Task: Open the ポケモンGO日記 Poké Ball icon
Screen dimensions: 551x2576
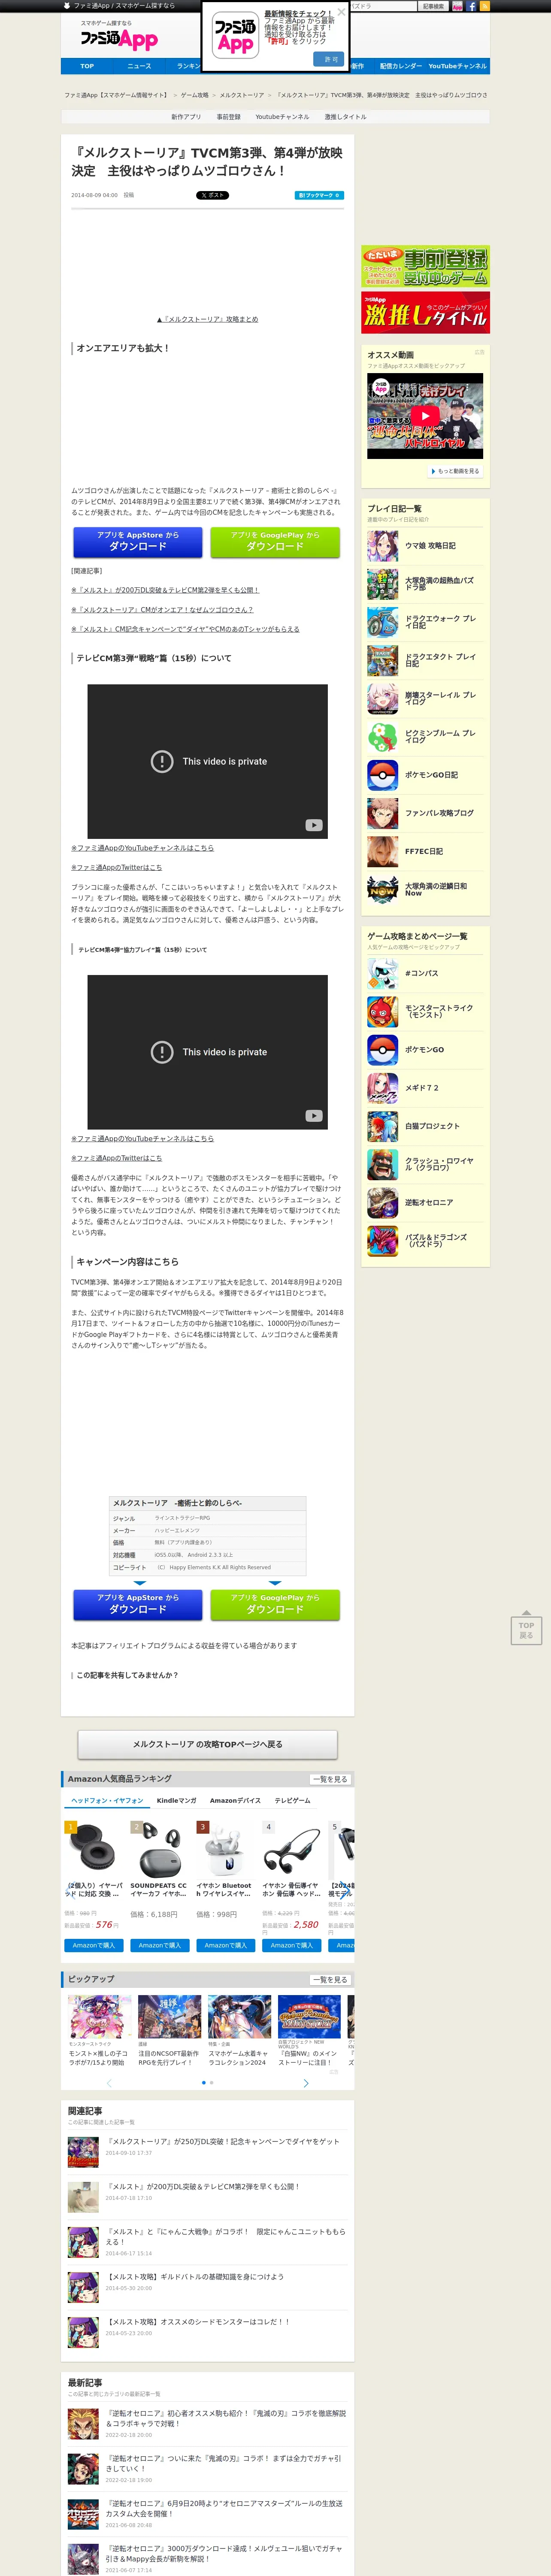Action: pyautogui.click(x=382, y=775)
